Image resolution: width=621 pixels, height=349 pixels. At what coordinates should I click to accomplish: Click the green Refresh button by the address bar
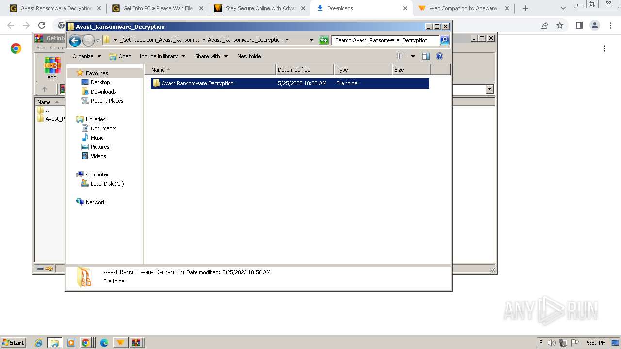[x=324, y=40]
